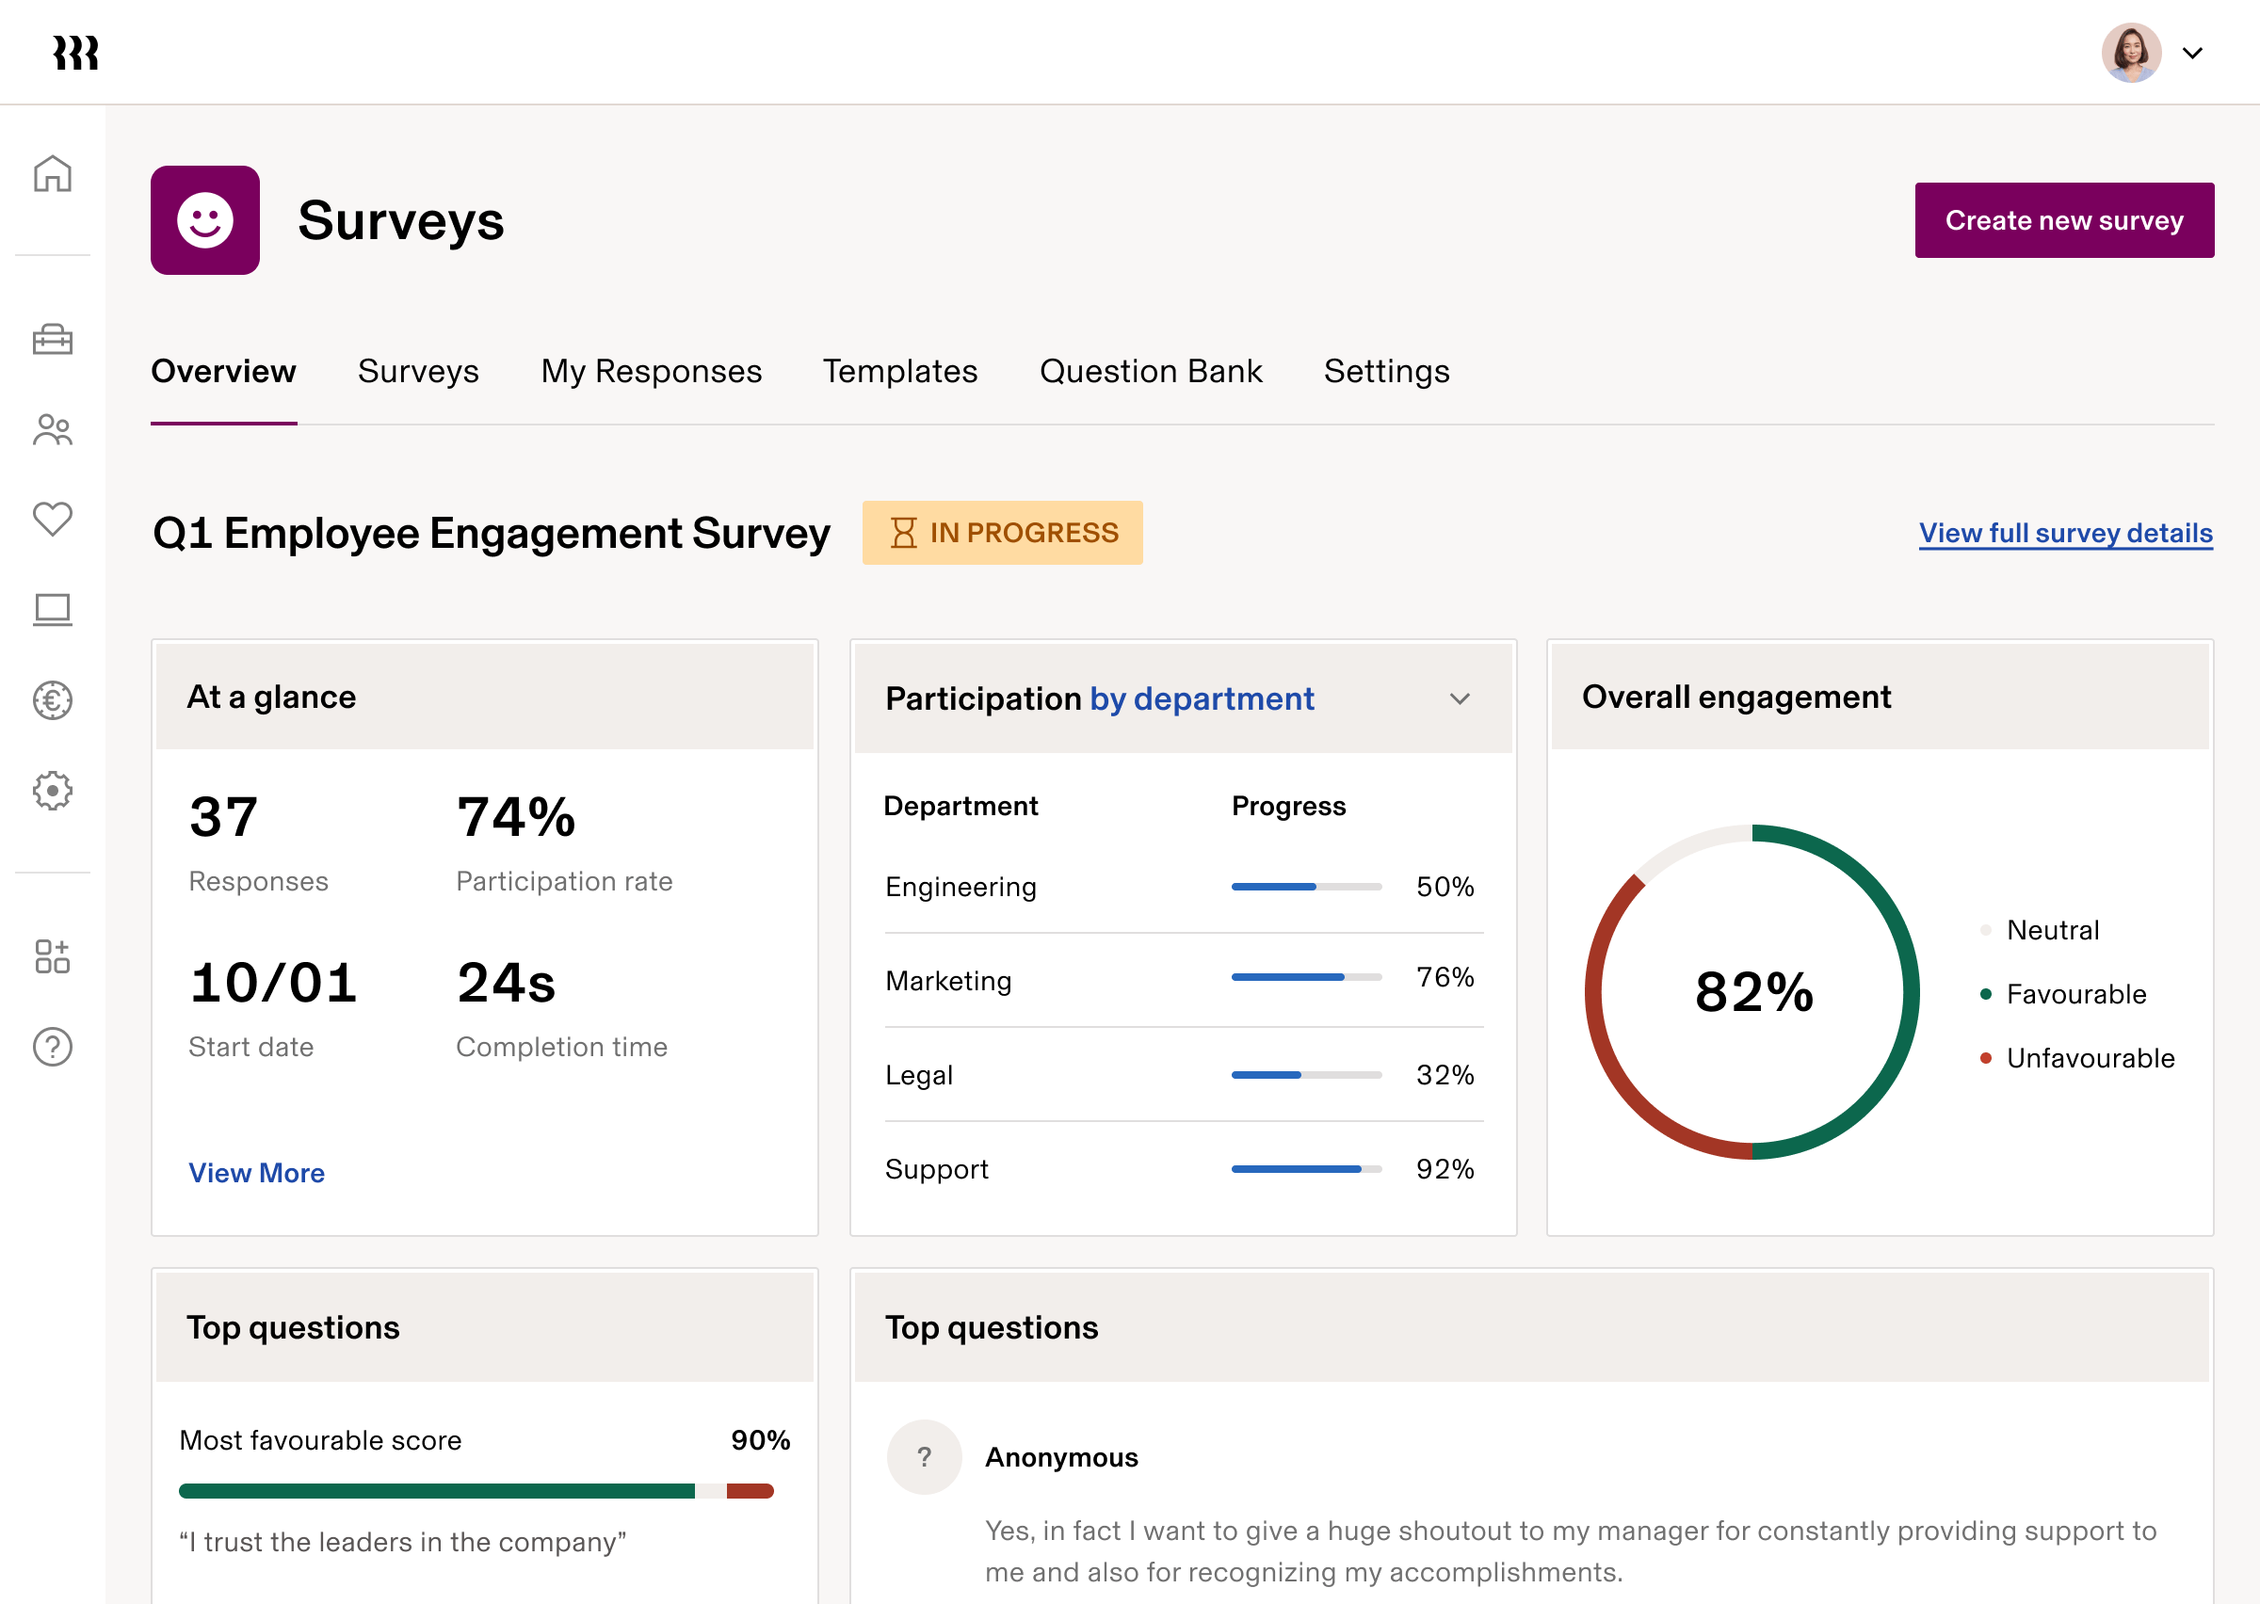The height and width of the screenshot is (1604, 2260).
Task: Click the user avatar photo
Action: [x=2131, y=53]
